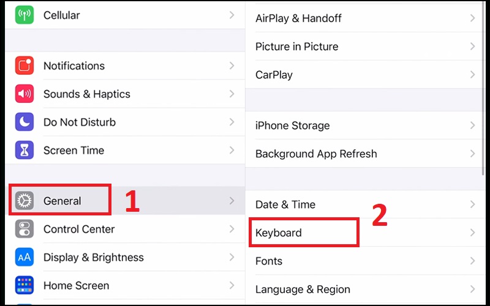490x306 pixels.
Task: Tap the Home Screen grid icon
Action: pyautogui.click(x=24, y=286)
